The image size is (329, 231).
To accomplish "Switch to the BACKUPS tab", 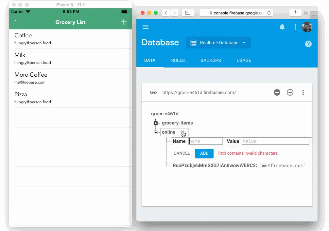I will coord(211,60).
